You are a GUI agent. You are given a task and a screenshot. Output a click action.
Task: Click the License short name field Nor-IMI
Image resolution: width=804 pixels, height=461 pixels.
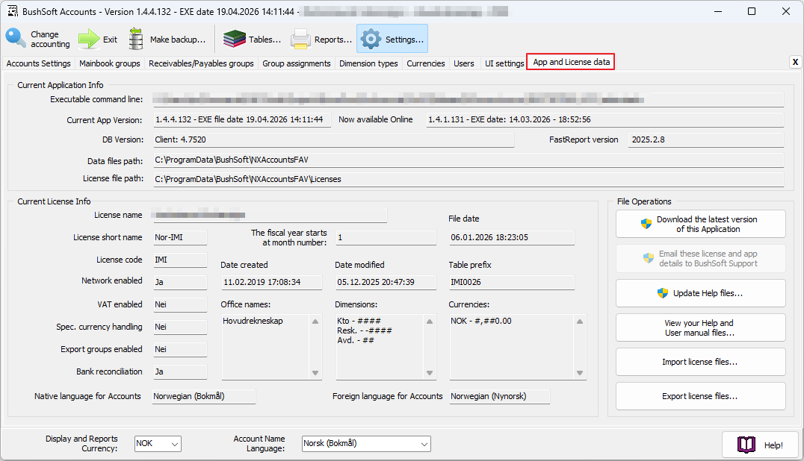[180, 237]
